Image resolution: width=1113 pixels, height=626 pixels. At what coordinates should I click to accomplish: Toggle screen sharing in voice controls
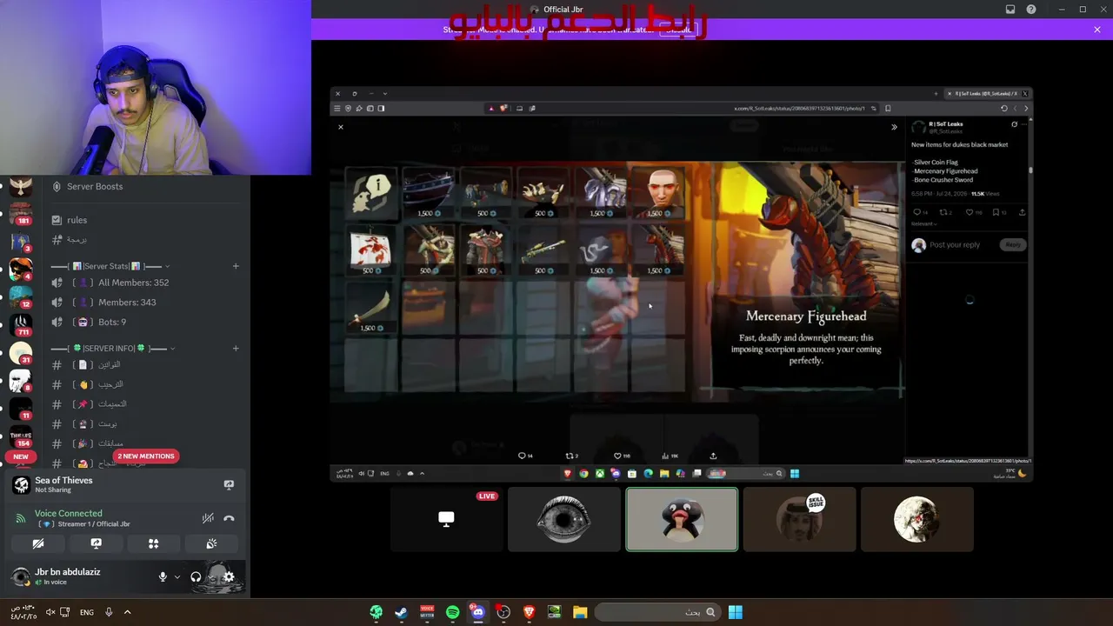(96, 543)
